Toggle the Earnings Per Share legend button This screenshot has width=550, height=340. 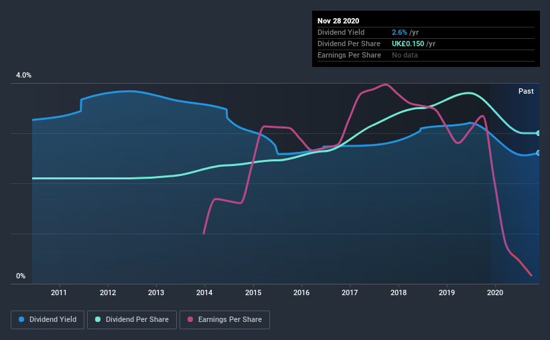[x=225, y=320]
